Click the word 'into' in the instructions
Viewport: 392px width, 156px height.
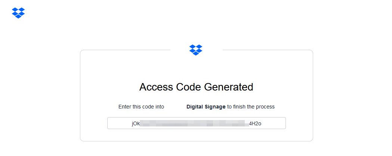coord(160,107)
